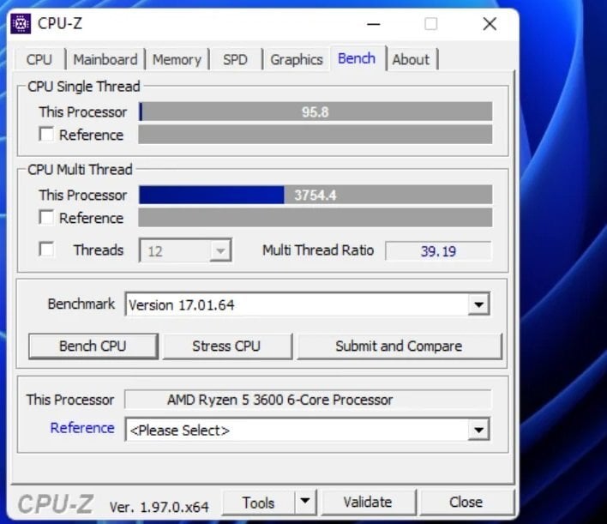Click the Multi Thread Reference empty bar
Screen dimensions: 607x524
click(316, 217)
